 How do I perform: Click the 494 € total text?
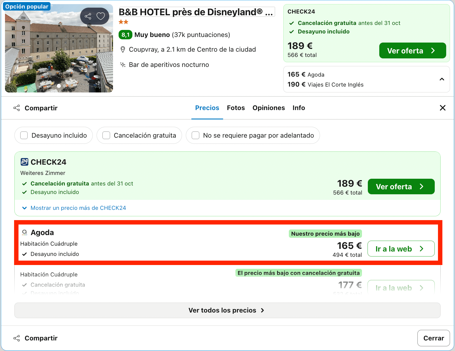click(x=347, y=255)
